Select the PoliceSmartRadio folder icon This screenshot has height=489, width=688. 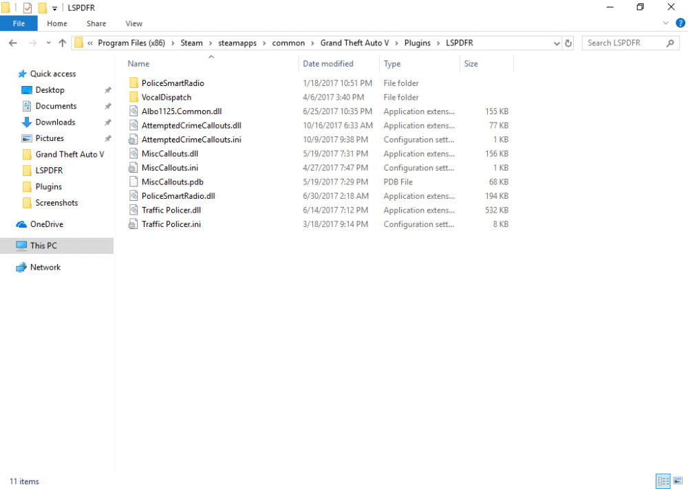point(134,83)
